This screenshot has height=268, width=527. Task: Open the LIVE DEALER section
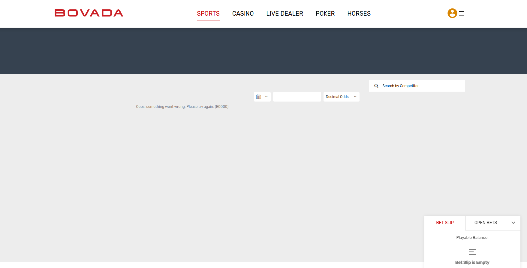point(285,14)
